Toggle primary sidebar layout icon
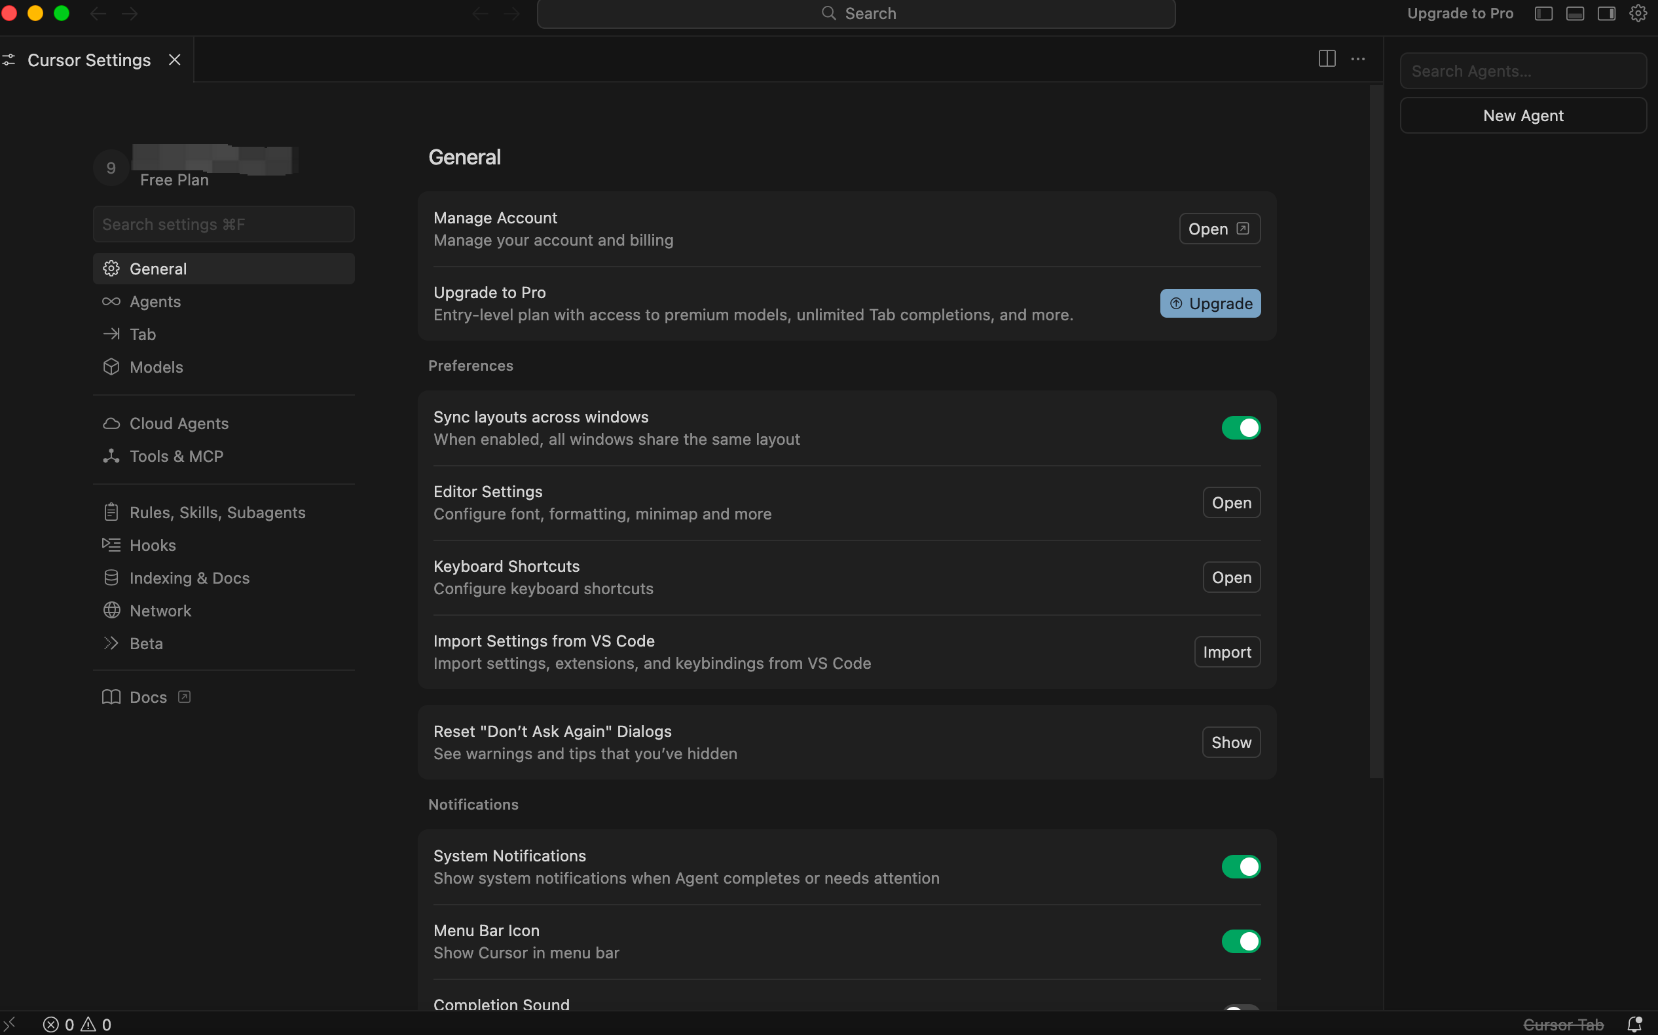 coord(1543,14)
